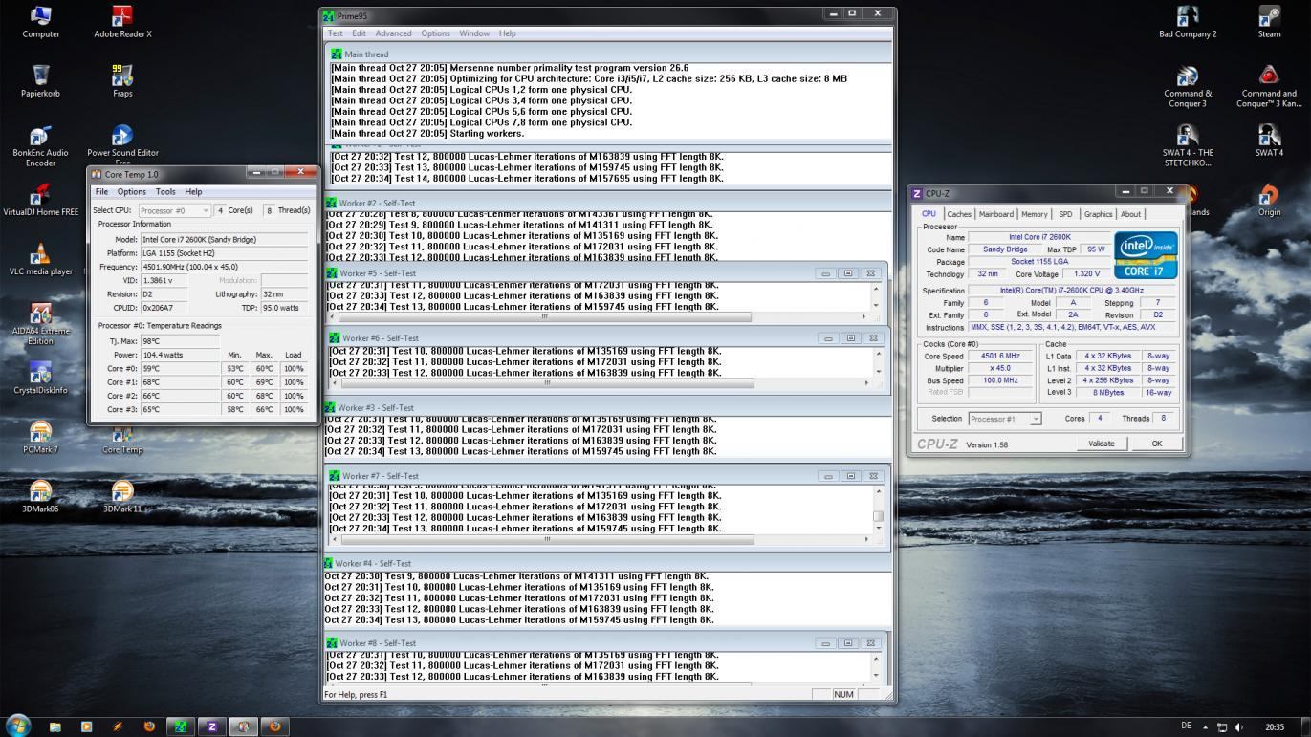Click the clock showing 20:35
Screen dimensions: 1311x737
click(x=1275, y=727)
